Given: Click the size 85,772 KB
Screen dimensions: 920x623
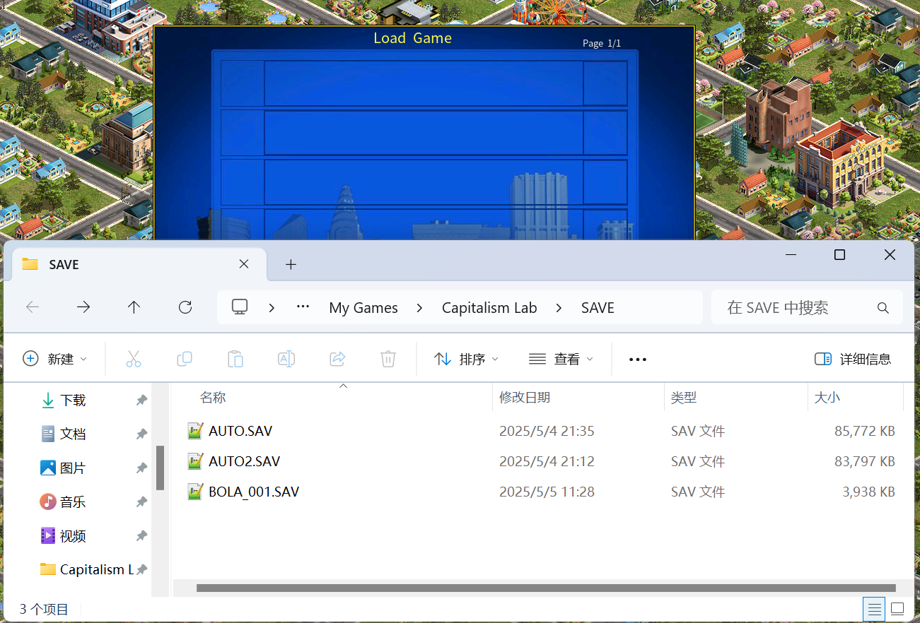Looking at the screenshot, I should (865, 431).
